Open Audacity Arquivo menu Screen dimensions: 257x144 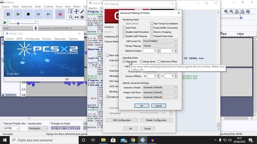tap(6, 6)
